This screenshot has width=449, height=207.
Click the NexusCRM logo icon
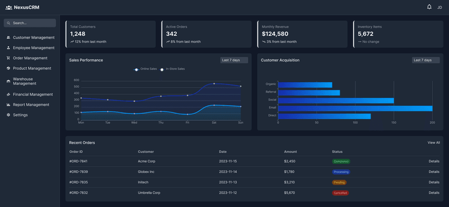point(8,7)
